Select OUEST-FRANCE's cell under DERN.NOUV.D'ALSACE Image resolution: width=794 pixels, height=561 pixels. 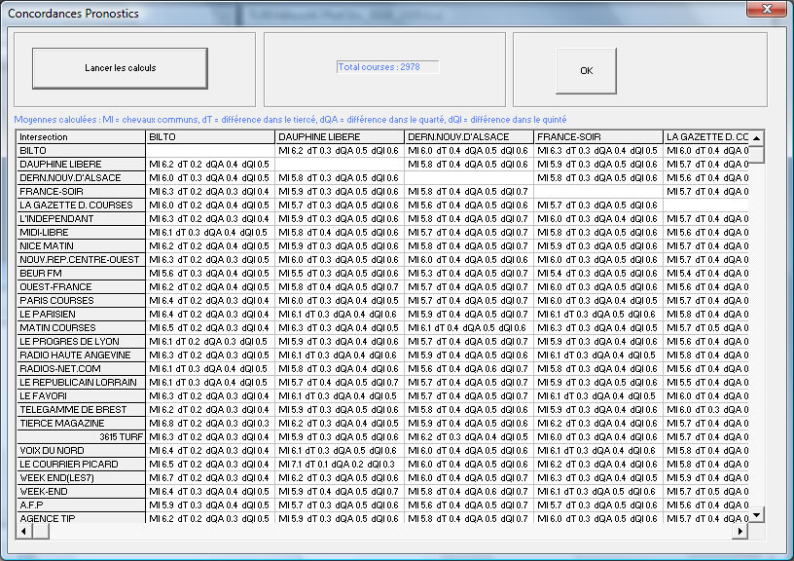click(469, 287)
